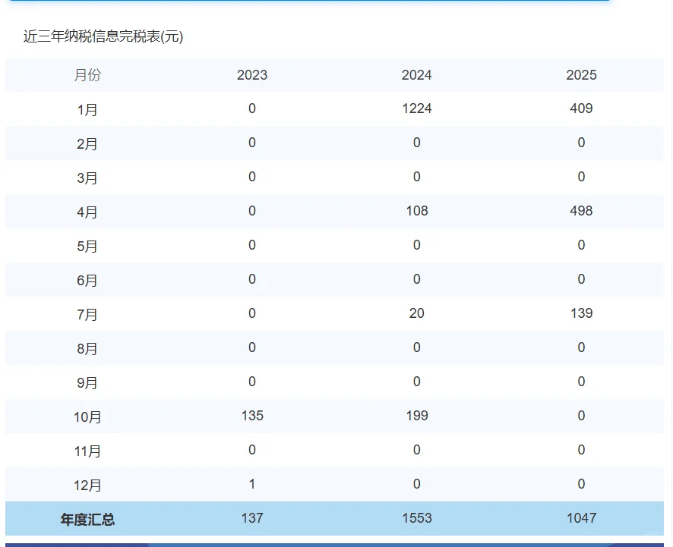The height and width of the screenshot is (547, 673).
Task: Select the 1224 value in January 2024
Action: pyautogui.click(x=416, y=108)
